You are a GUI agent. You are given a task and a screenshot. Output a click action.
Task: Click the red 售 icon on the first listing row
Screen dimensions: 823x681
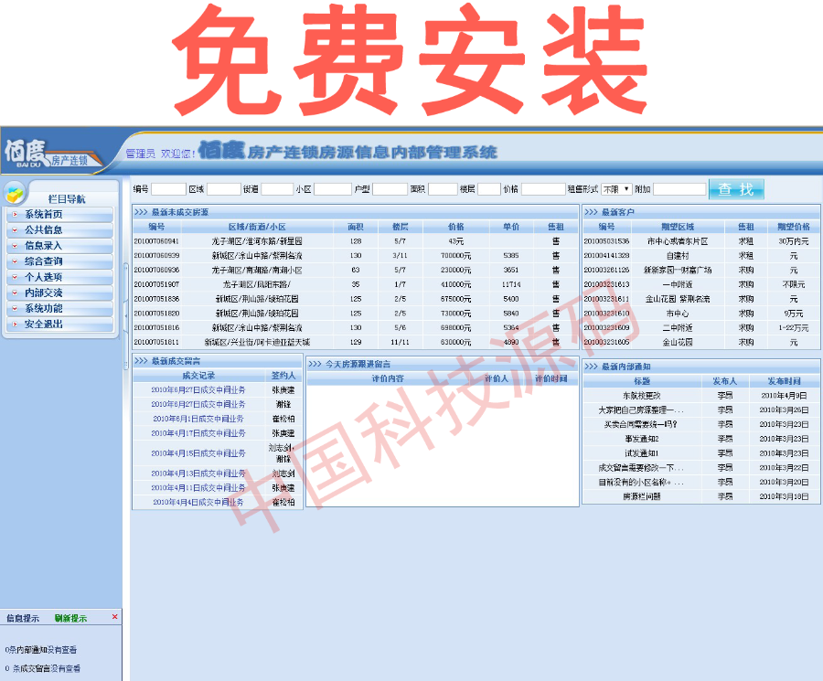pos(555,240)
